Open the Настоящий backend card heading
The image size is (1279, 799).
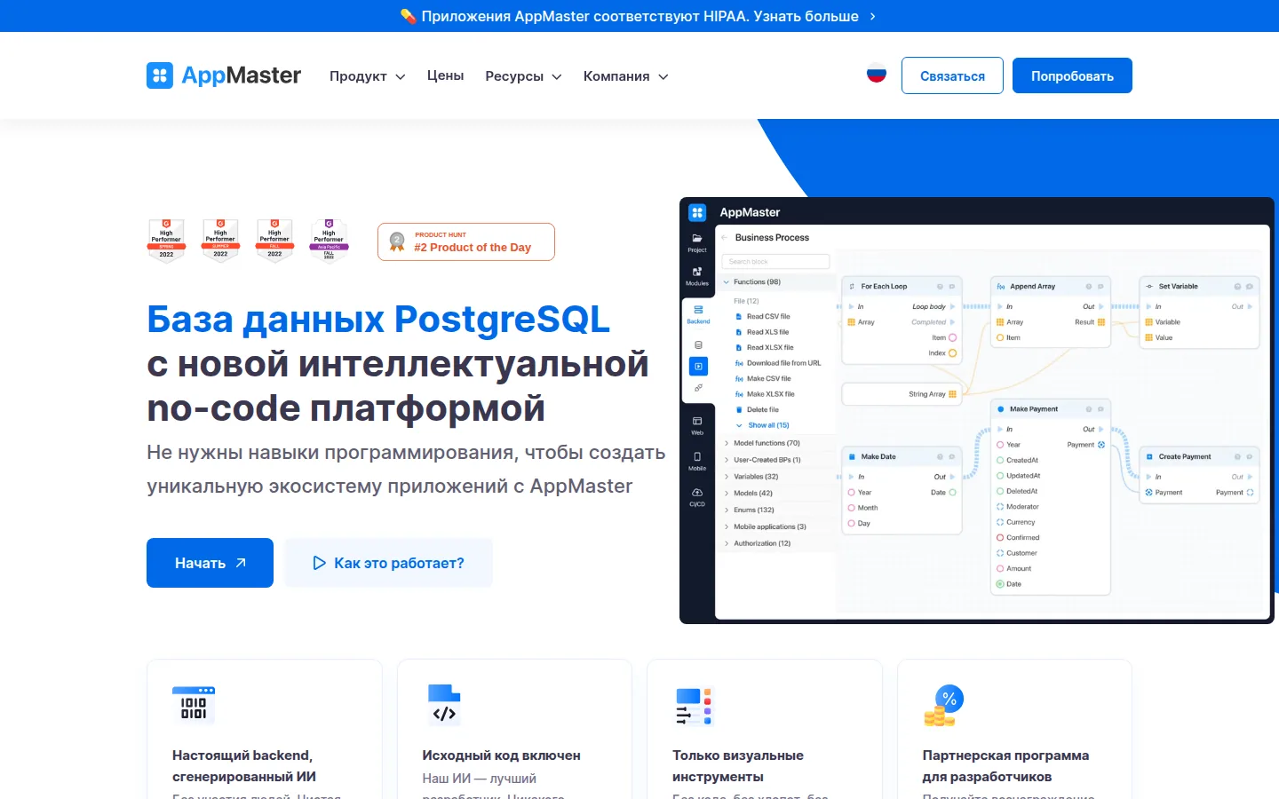[x=244, y=765]
